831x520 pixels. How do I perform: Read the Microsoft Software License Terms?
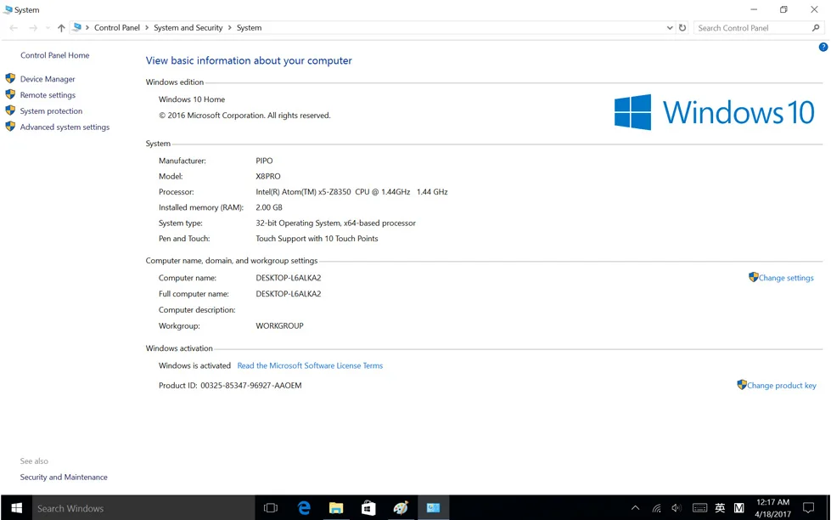(x=310, y=366)
